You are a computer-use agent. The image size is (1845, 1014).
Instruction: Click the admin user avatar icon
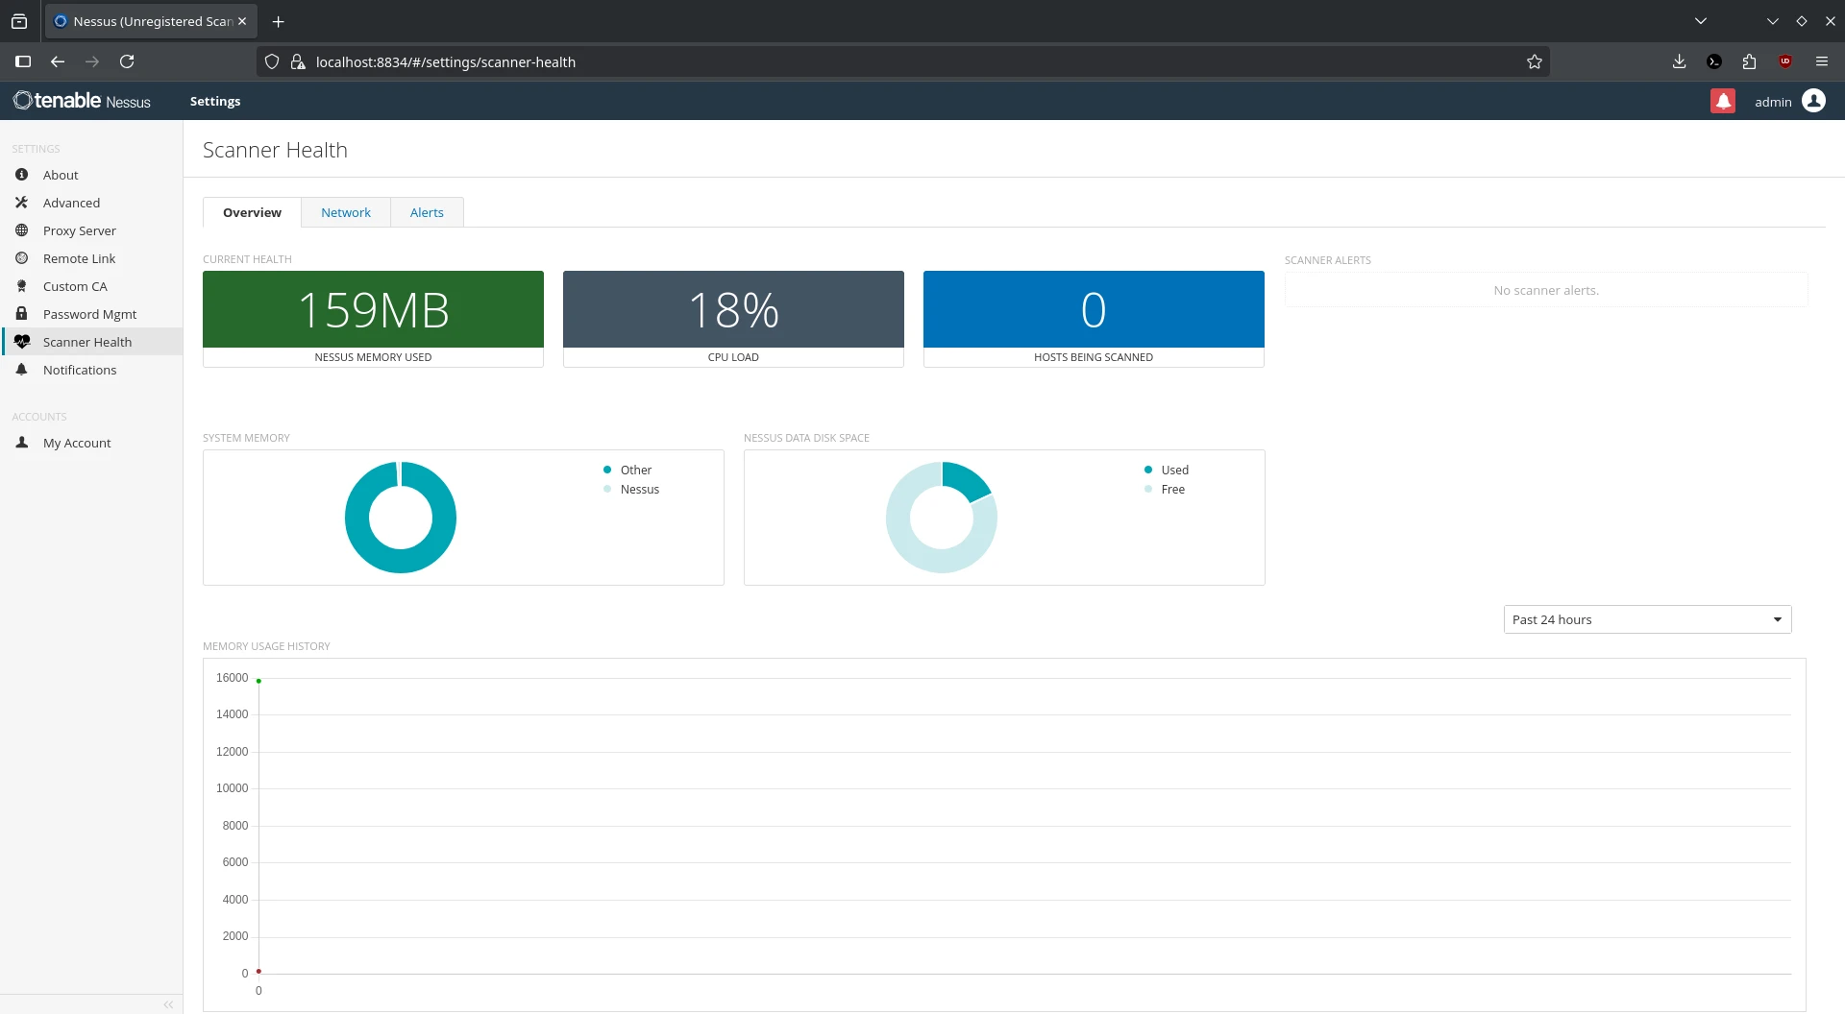pos(1813,101)
